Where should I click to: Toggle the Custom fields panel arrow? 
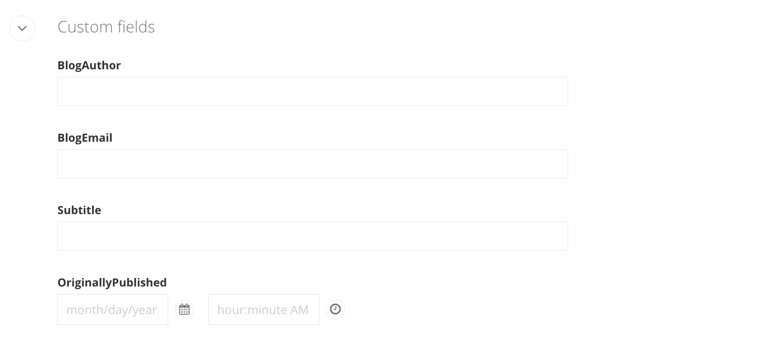point(22,28)
